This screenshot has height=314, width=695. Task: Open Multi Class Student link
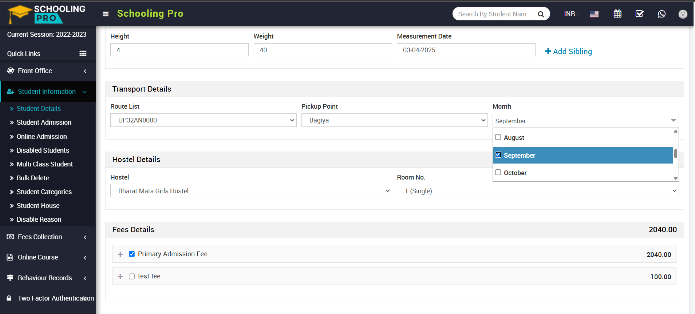[x=45, y=164]
